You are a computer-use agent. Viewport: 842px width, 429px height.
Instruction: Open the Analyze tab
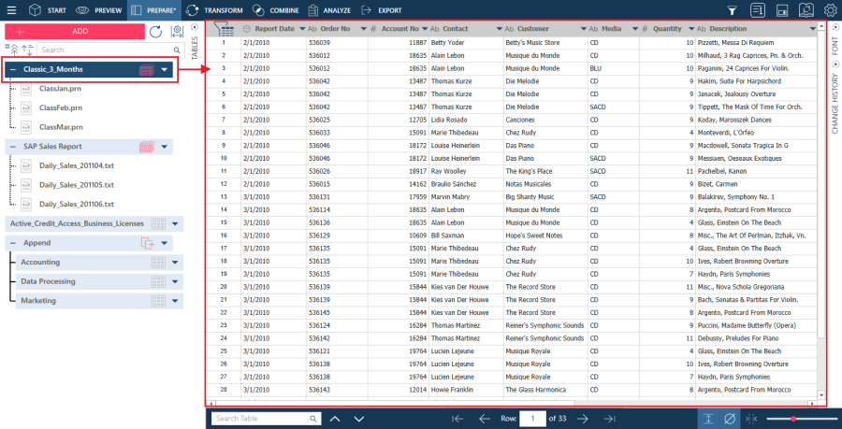click(328, 10)
